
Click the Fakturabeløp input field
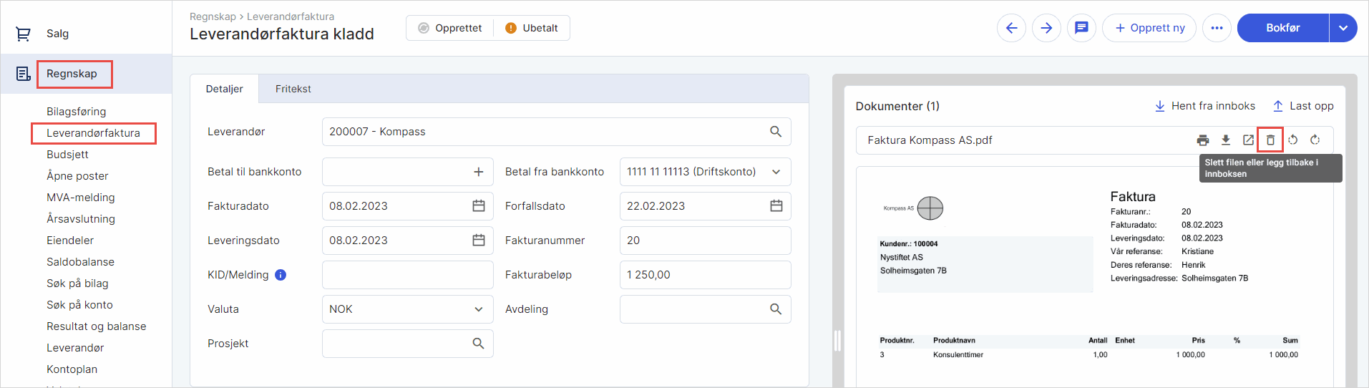[705, 275]
